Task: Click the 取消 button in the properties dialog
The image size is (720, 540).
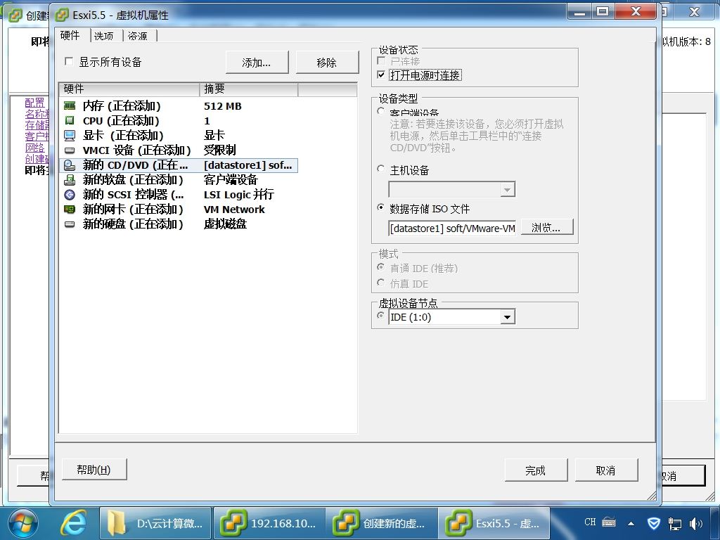Action: coord(606,470)
